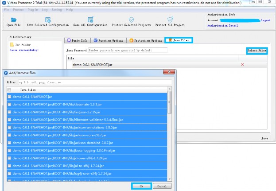Check the jackson-annotations-2.8.0.jar checkbox

click(x=9, y=128)
